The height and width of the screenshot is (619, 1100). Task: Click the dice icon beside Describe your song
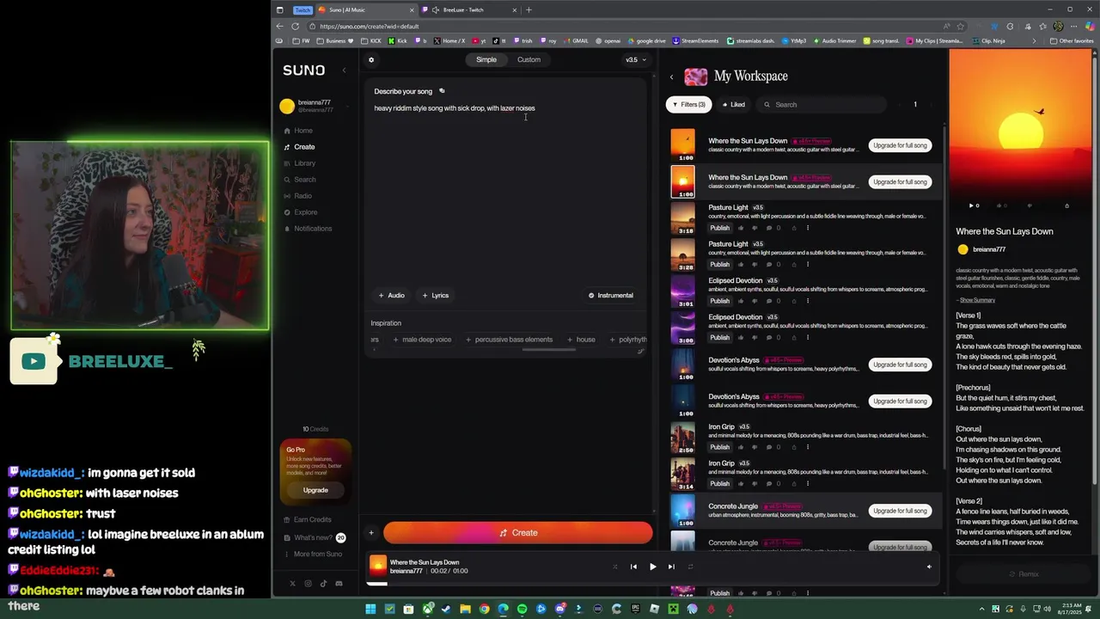(442, 91)
